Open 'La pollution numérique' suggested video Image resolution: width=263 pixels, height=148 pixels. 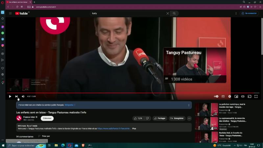[232, 106]
